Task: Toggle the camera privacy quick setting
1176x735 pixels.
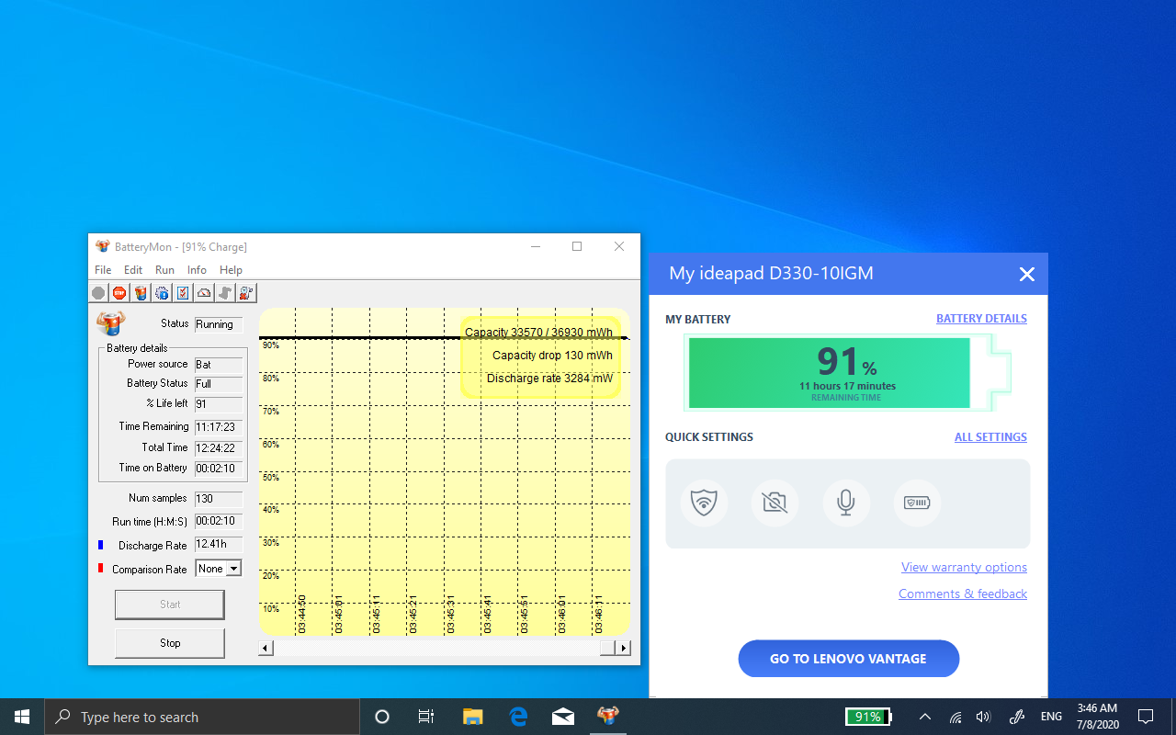Action: point(775,503)
